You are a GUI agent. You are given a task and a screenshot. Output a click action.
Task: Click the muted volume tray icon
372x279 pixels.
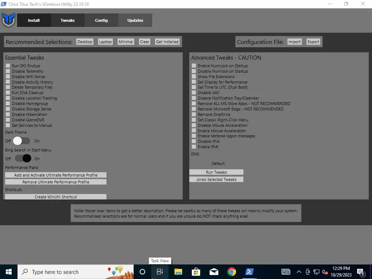tap(325, 272)
